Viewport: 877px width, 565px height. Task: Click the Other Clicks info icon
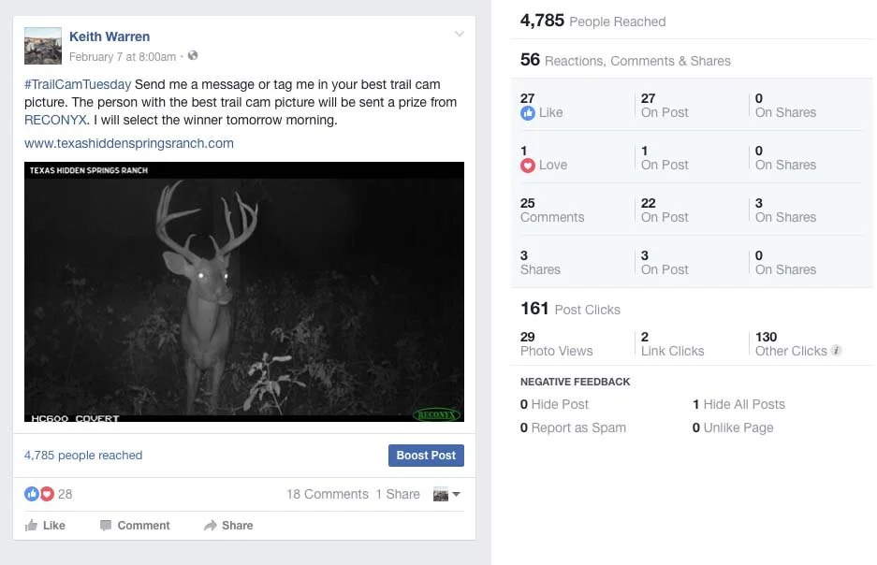(836, 351)
